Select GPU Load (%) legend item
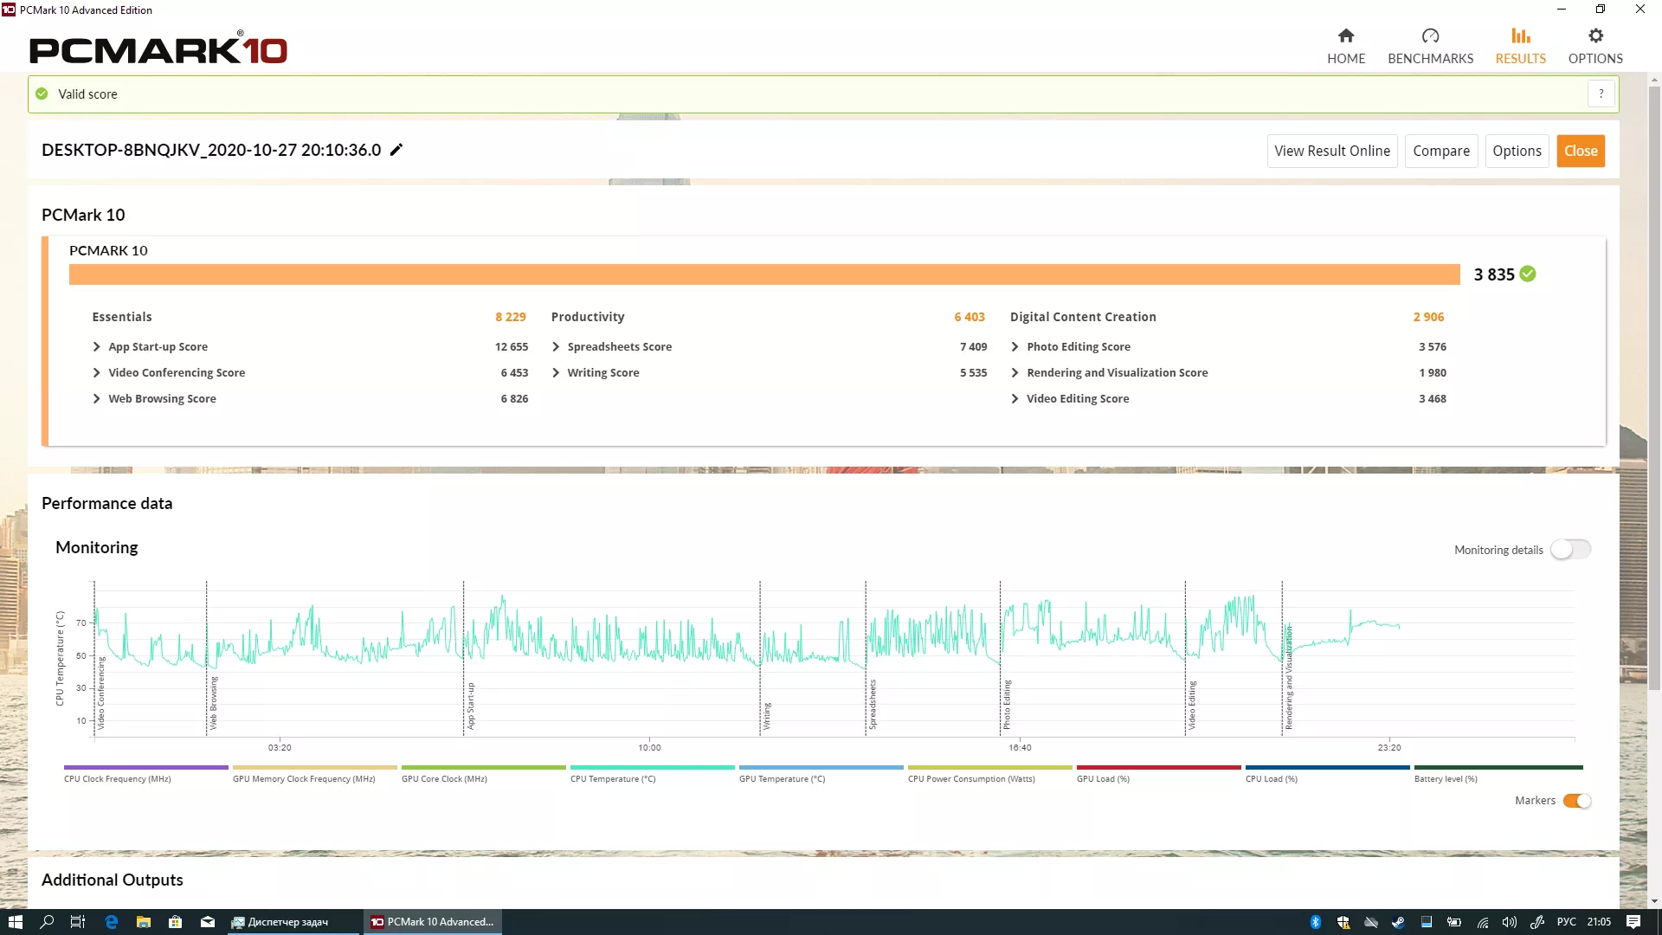 [1159, 773]
